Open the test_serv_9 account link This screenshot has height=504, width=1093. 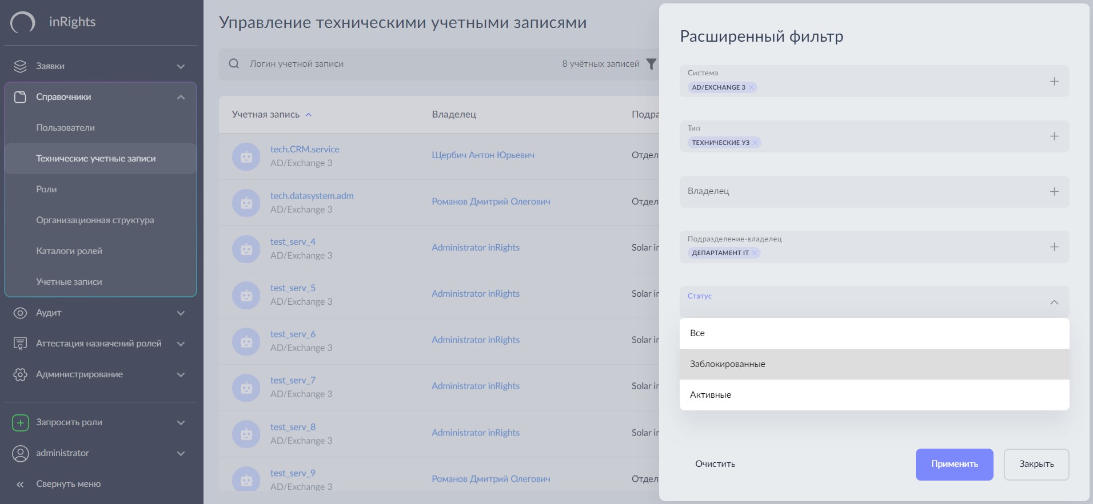click(293, 473)
